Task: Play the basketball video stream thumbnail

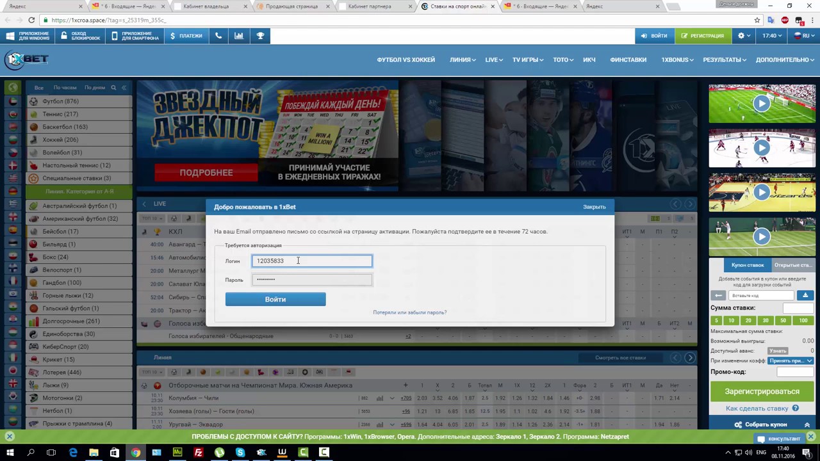Action: (761, 192)
